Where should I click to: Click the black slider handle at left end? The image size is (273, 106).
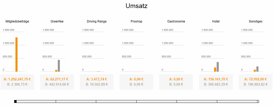[15, 101]
